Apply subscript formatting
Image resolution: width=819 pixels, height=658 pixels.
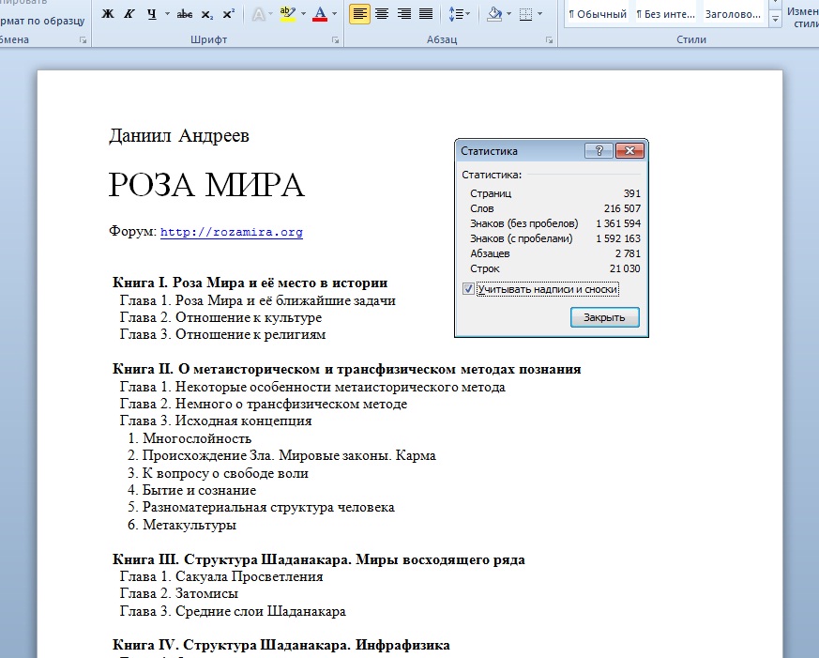[206, 14]
